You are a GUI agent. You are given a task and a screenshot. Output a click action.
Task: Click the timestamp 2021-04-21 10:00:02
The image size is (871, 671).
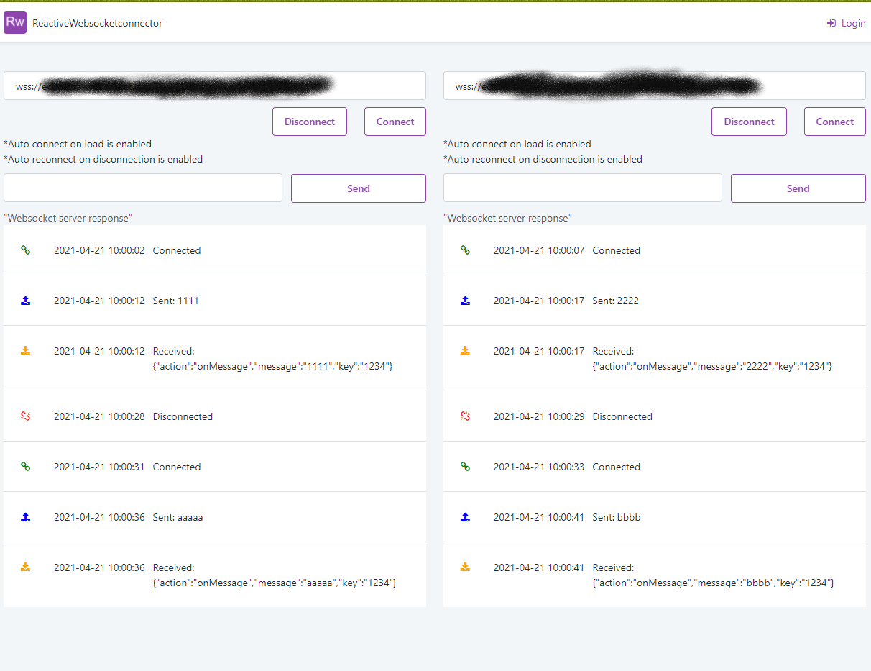[99, 250]
